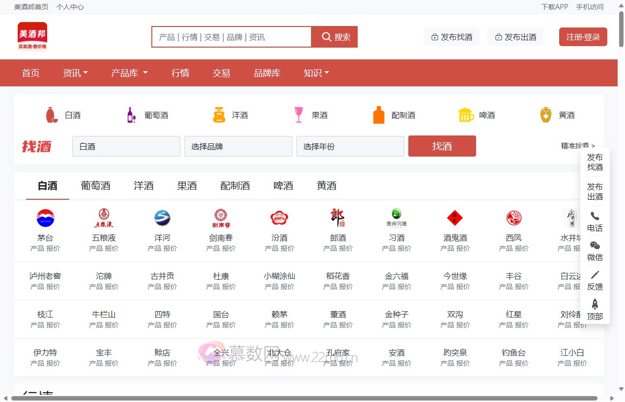Screen dimensions: 625x402
Task: Click the 美酒邦 site logo
Action: pyautogui.click(x=32, y=36)
